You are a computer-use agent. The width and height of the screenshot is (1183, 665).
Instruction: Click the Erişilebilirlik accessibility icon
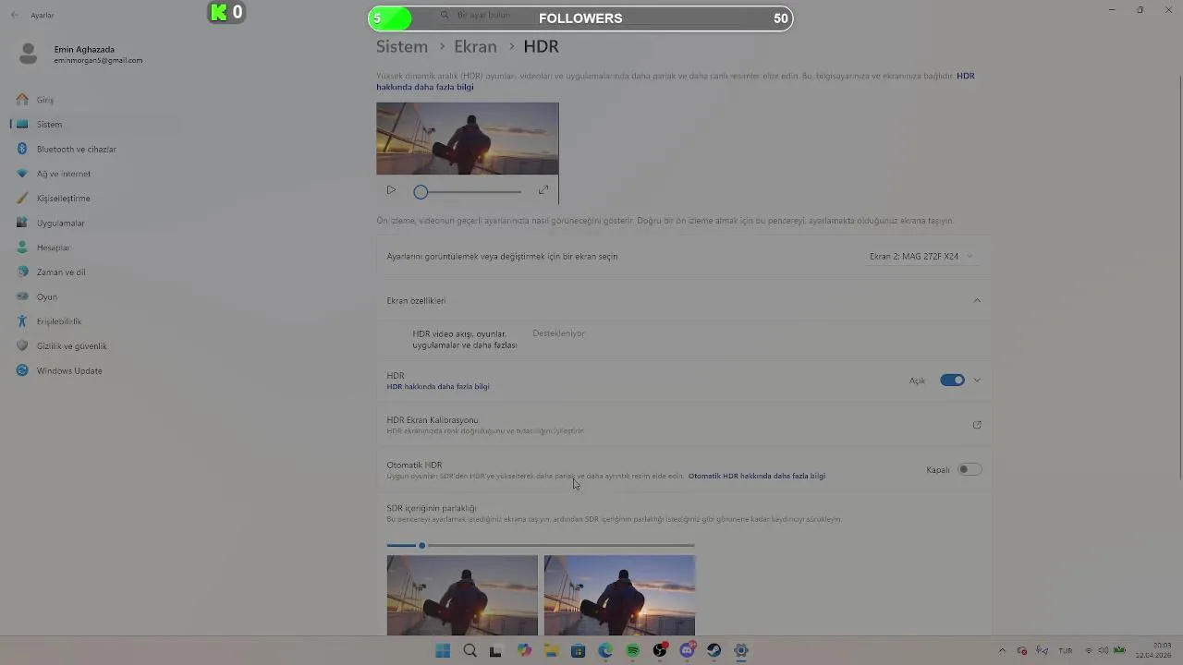point(22,321)
